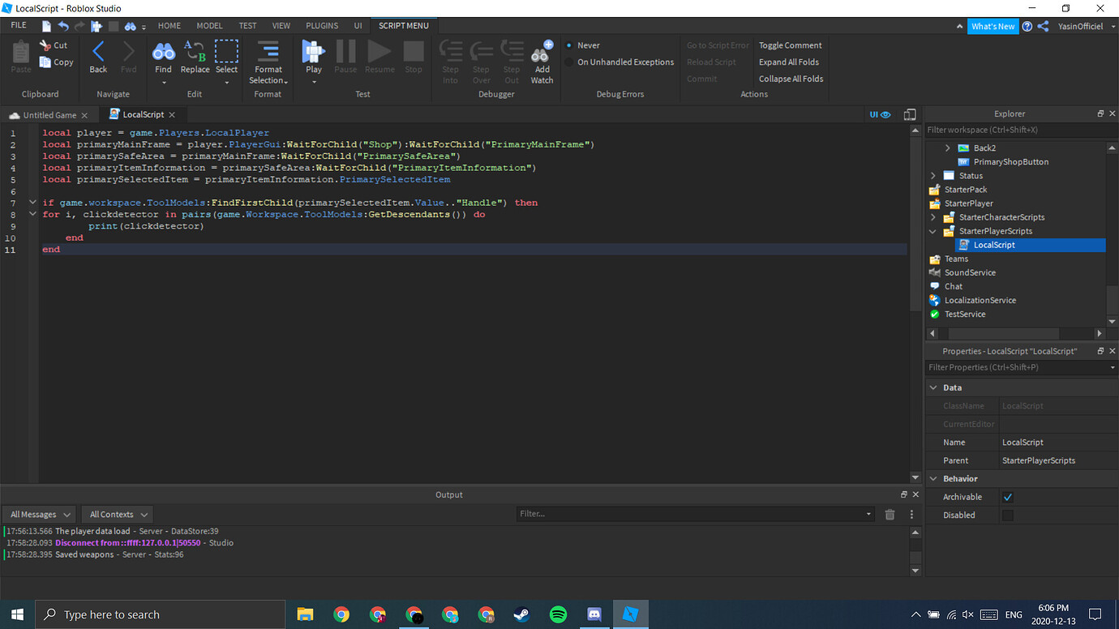This screenshot has height=629, width=1119.
Task: Expand the Status item in Explorer
Action: click(933, 175)
